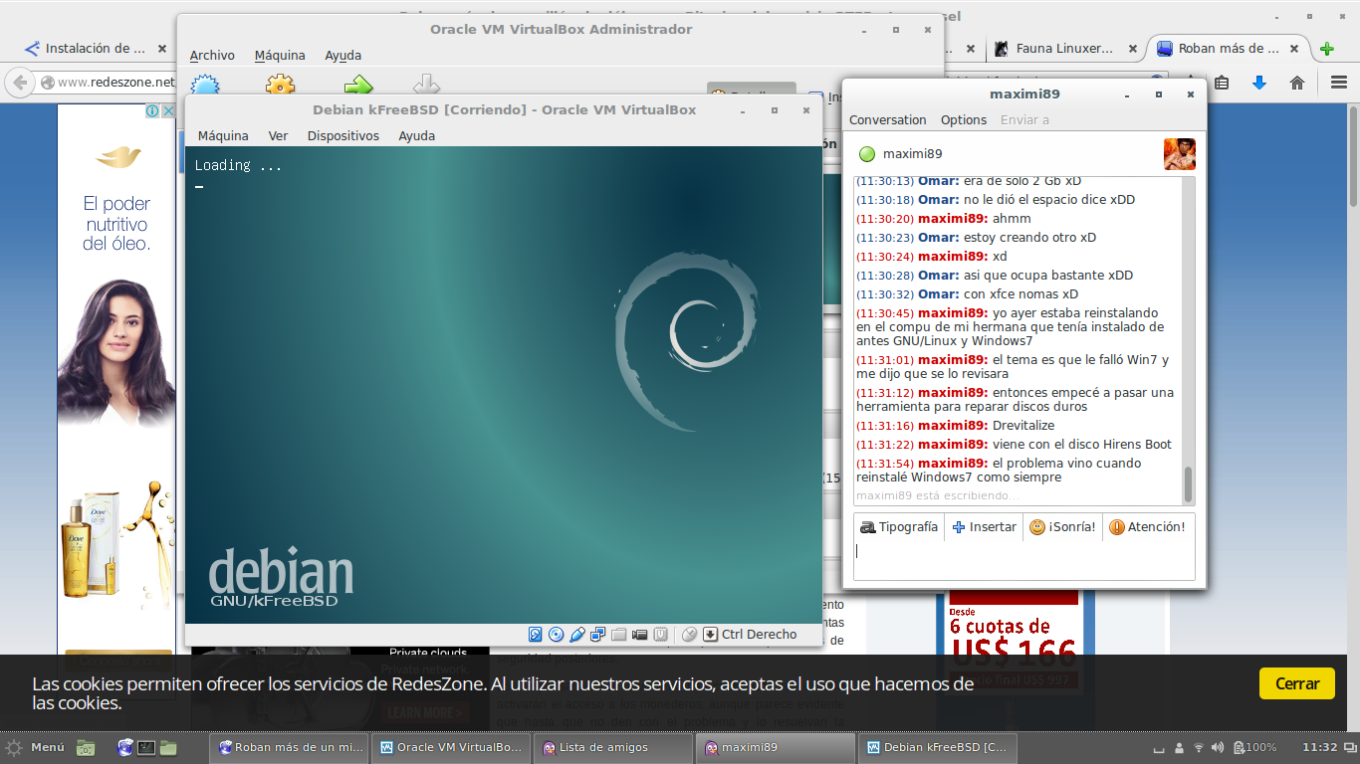Click the clock showing 11:32 in the panel
1360x764 pixels.
click(x=1319, y=747)
